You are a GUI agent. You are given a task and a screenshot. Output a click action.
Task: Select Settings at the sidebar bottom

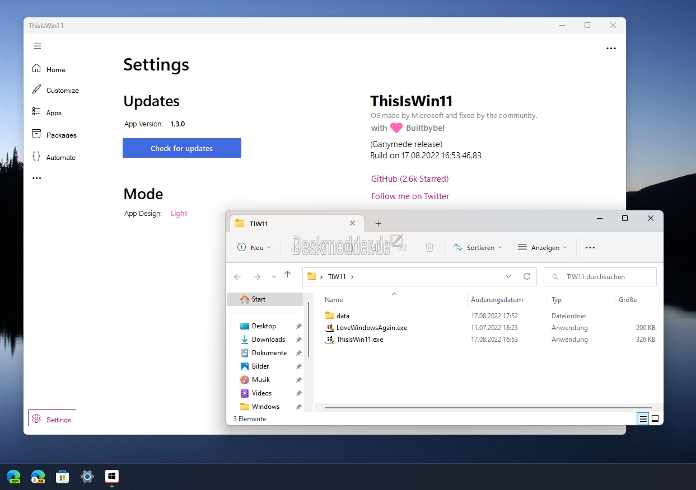52,420
